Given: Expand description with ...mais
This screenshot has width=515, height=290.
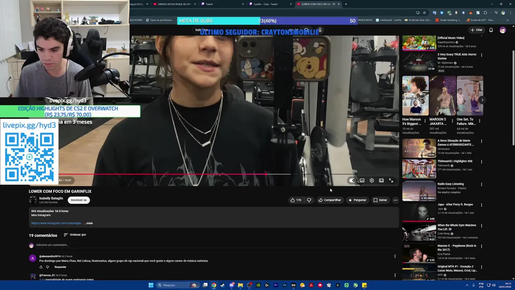Looking at the screenshot, I should (x=89, y=223).
